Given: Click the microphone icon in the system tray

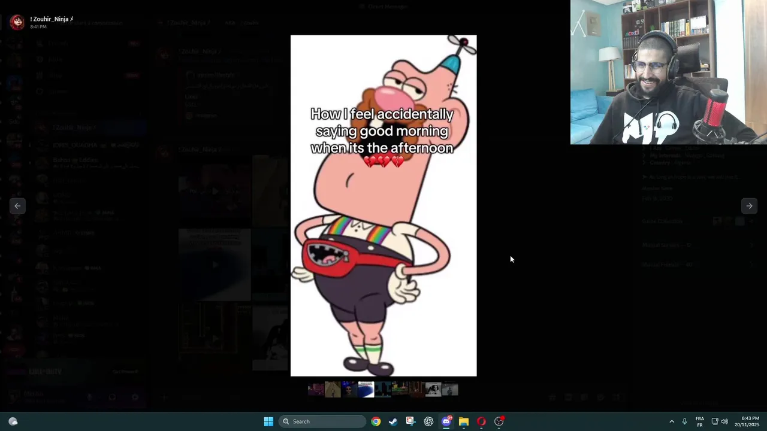Looking at the screenshot, I should click(684, 421).
